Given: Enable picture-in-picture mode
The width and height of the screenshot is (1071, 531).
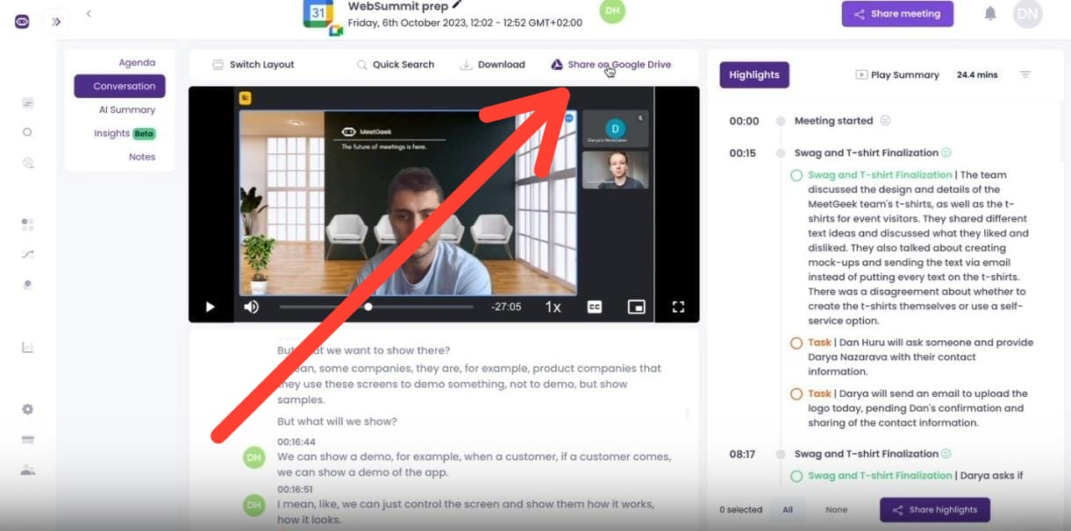Looking at the screenshot, I should pyautogui.click(x=637, y=307).
